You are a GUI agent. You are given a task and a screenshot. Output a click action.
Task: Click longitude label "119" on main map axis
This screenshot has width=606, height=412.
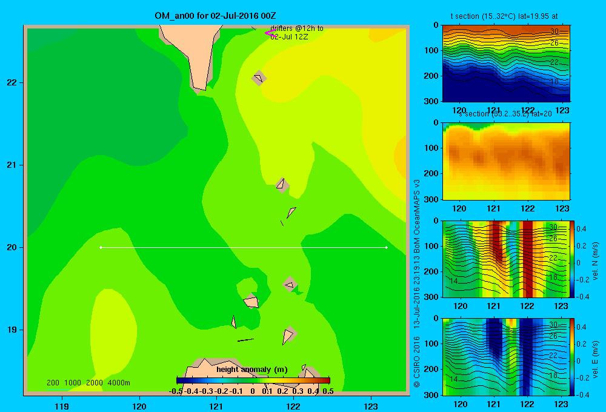[x=62, y=406]
